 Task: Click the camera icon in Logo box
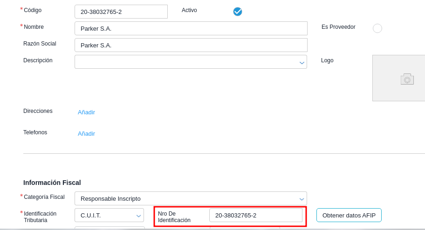pyautogui.click(x=407, y=79)
